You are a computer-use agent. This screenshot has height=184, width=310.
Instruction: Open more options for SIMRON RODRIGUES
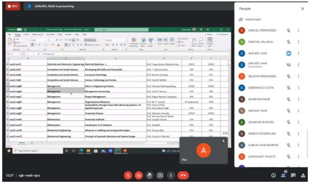click(x=299, y=134)
